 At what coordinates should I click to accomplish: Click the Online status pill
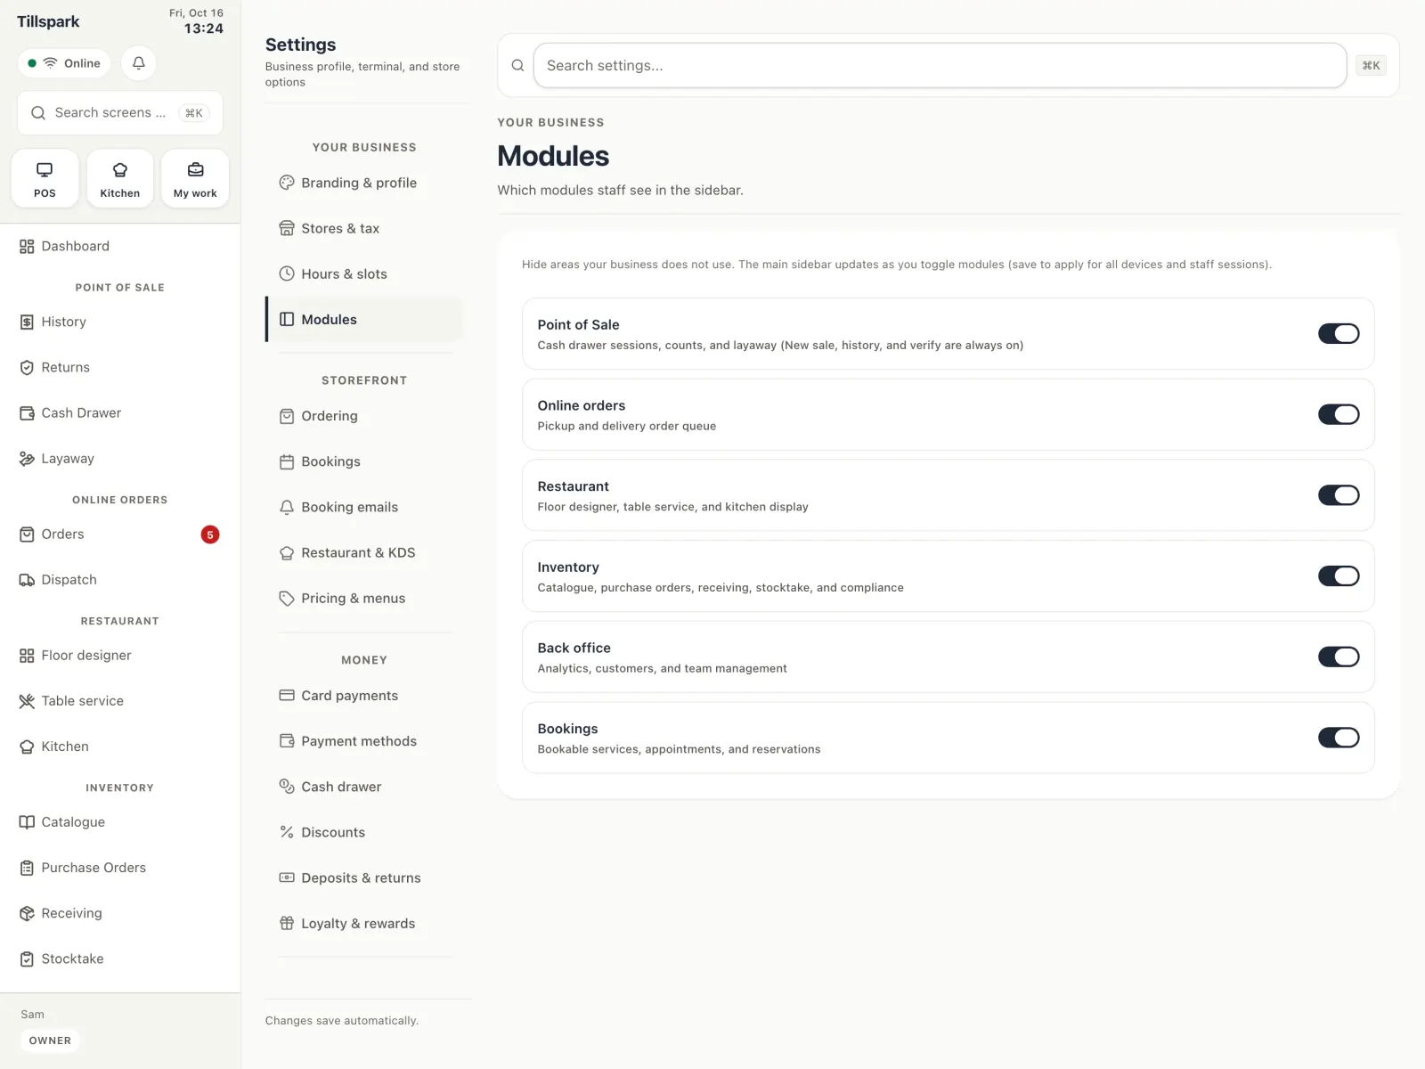click(x=64, y=63)
